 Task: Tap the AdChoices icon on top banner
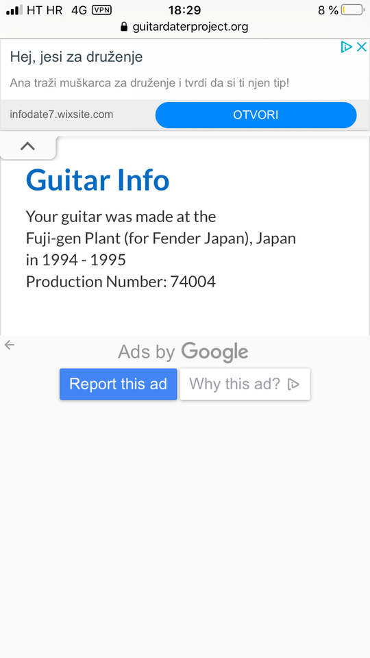346,47
